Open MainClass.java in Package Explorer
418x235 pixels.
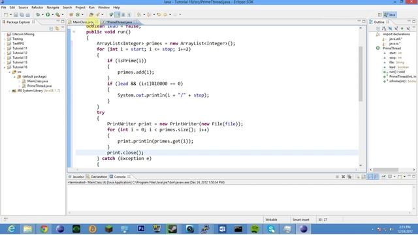click(x=38, y=81)
